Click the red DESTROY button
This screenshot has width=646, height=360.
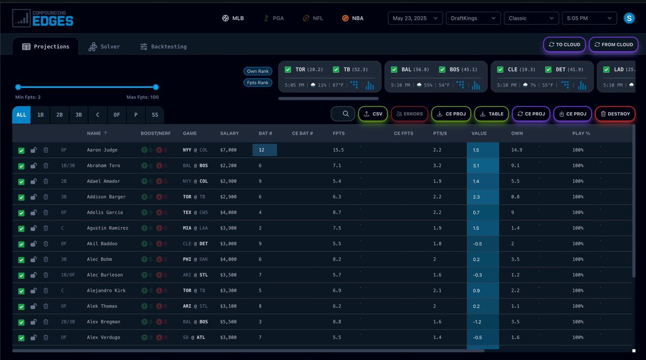615,114
